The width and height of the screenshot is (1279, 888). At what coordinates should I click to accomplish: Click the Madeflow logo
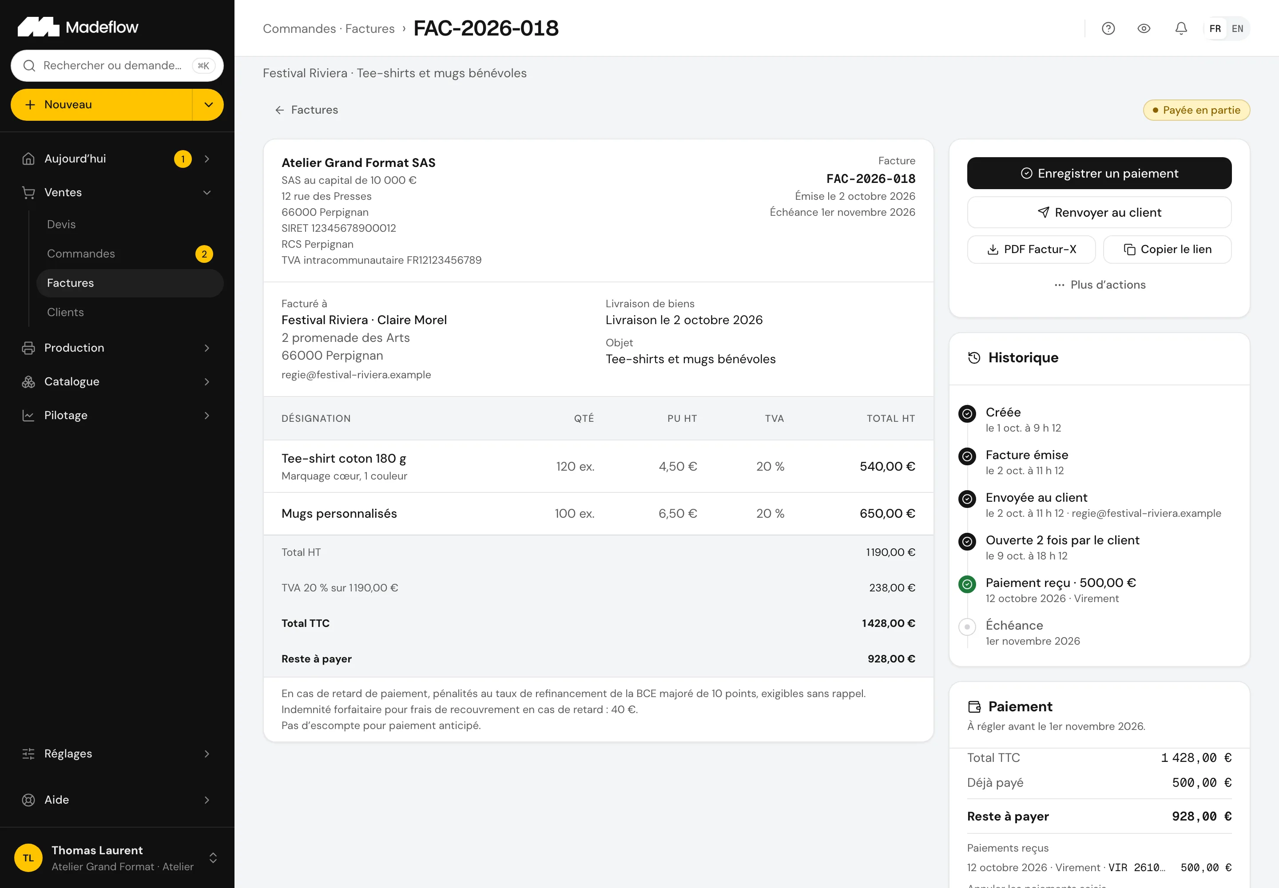[x=78, y=27]
